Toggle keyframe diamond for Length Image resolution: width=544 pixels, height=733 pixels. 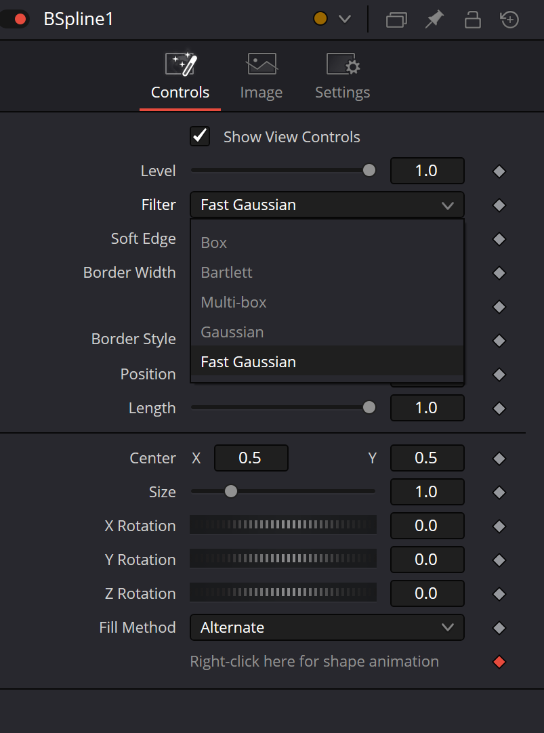coord(499,409)
